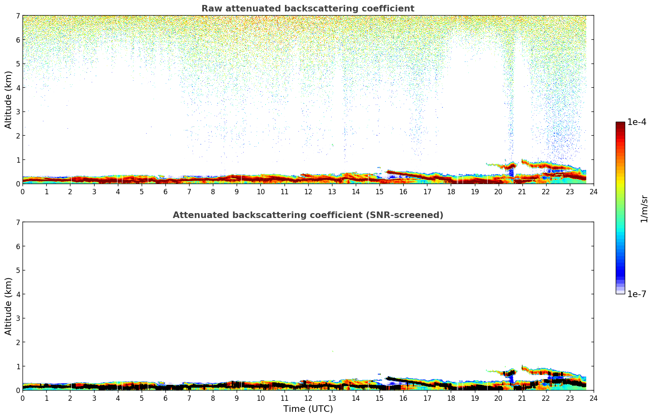
Task: Select hour 12 tick on top plot's time axis
Action: tap(308, 191)
